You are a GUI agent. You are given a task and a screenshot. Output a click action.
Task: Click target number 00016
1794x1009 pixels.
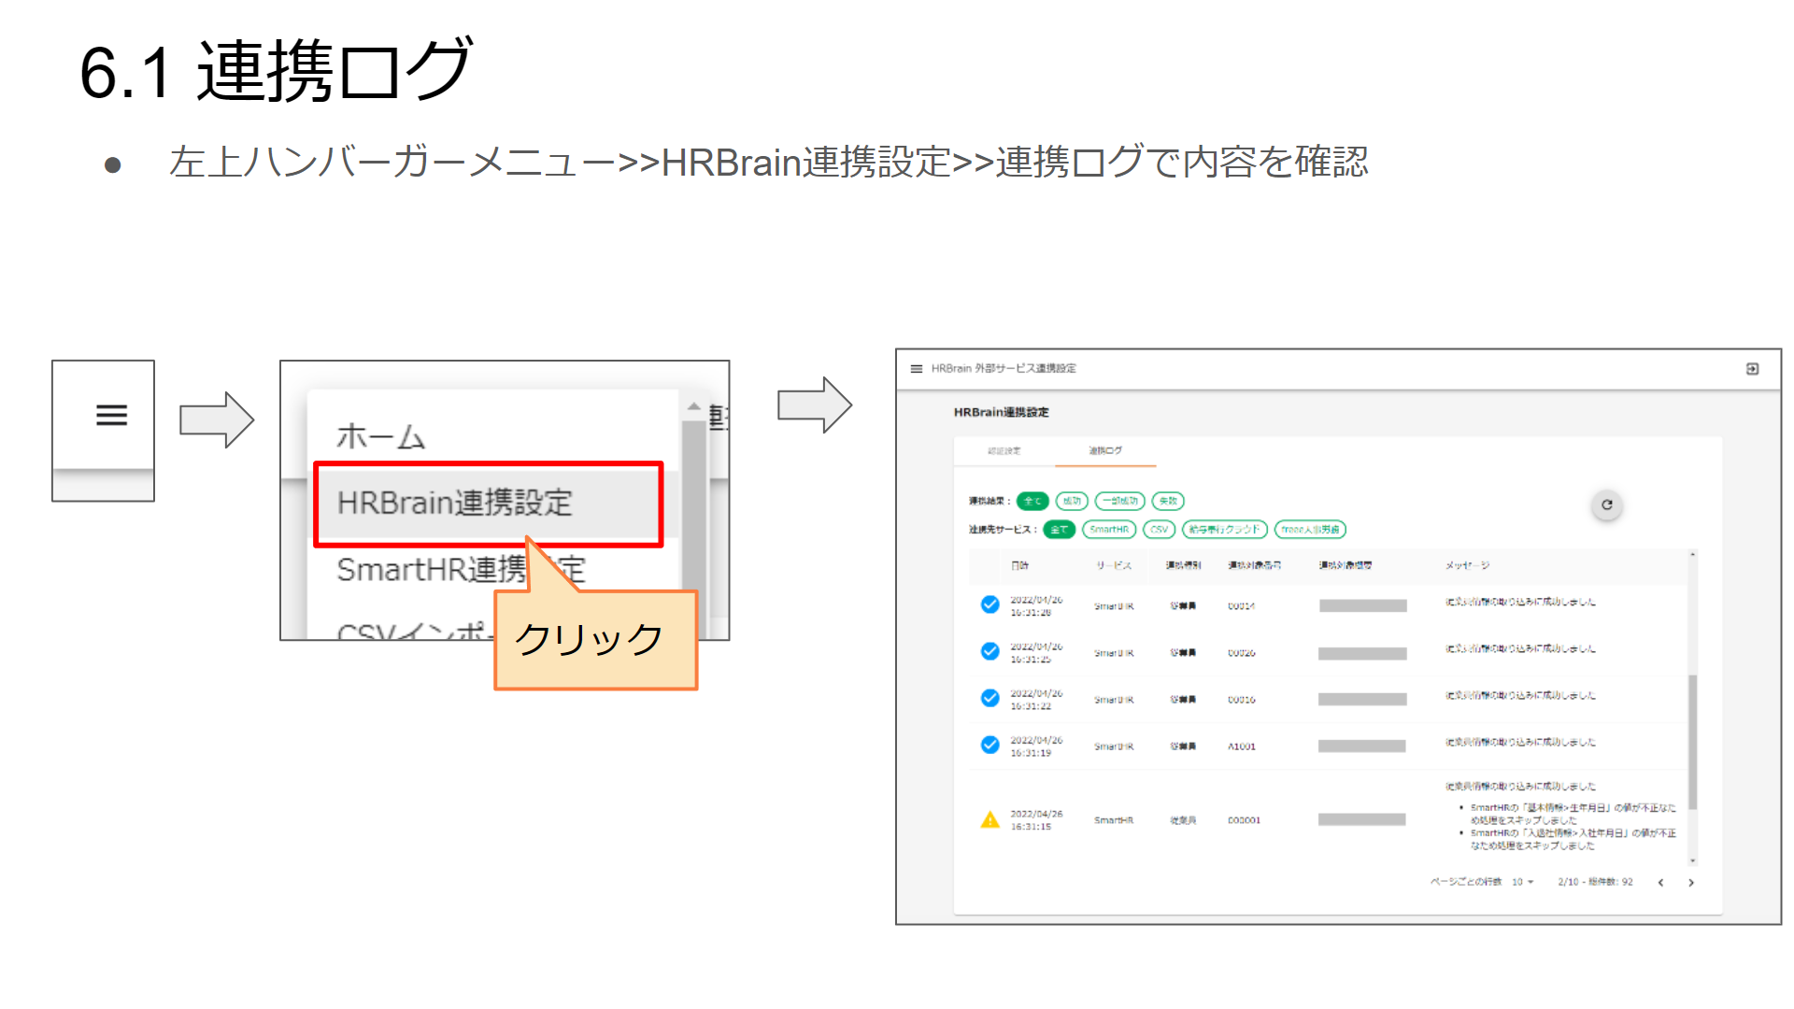[x=1241, y=700]
